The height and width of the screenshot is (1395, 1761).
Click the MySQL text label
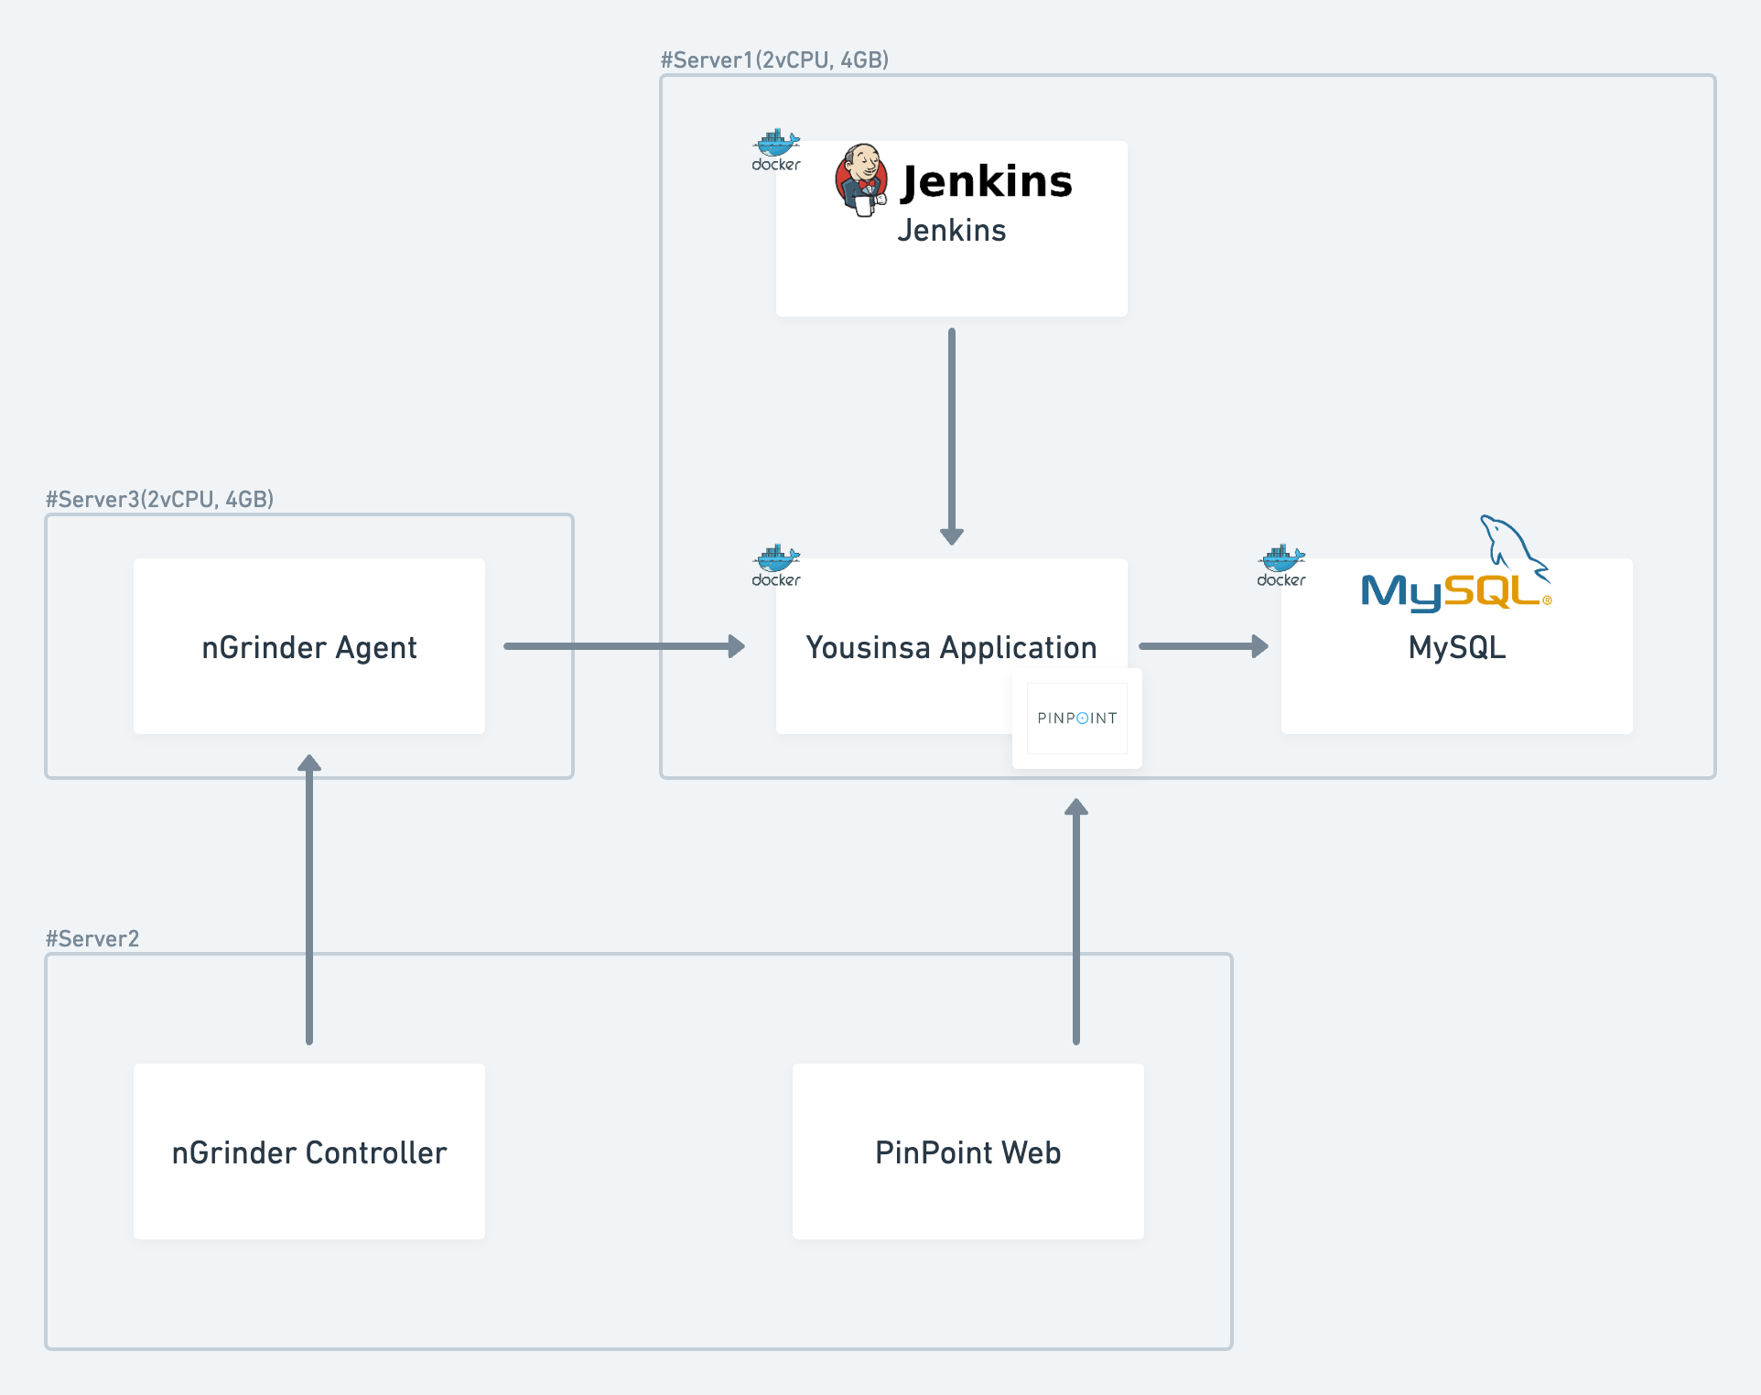(1457, 647)
